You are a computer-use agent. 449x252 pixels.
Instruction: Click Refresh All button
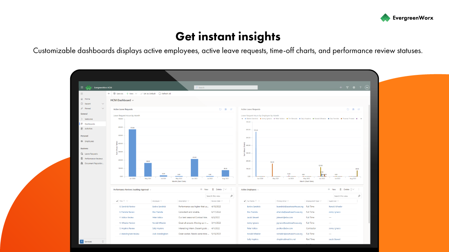pos(165,93)
